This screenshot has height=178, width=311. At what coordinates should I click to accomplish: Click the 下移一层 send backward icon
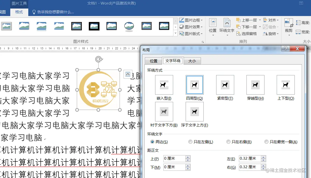pyautogui.click(x=238, y=27)
